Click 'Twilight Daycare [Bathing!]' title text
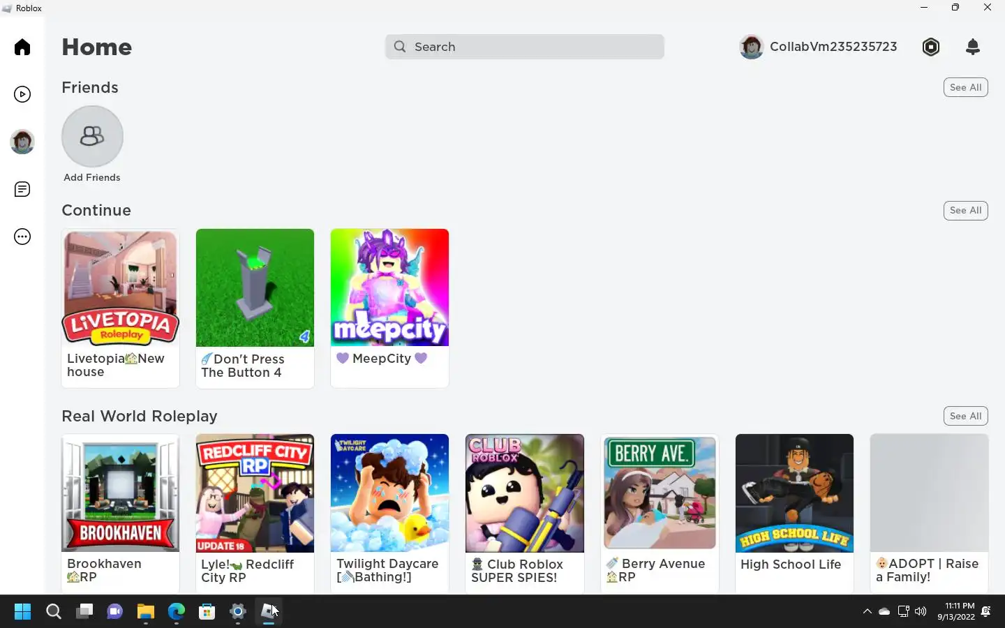The height and width of the screenshot is (628, 1005). coord(387,570)
